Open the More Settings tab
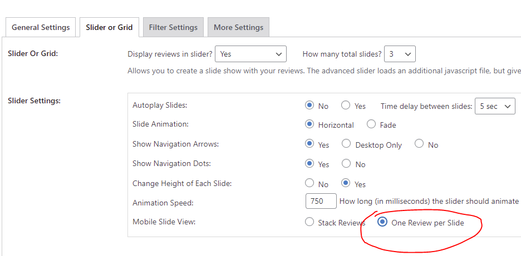 tap(239, 27)
